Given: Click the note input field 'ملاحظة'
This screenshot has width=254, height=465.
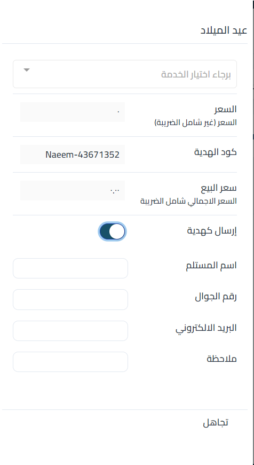Looking at the screenshot, I should coord(70,362).
